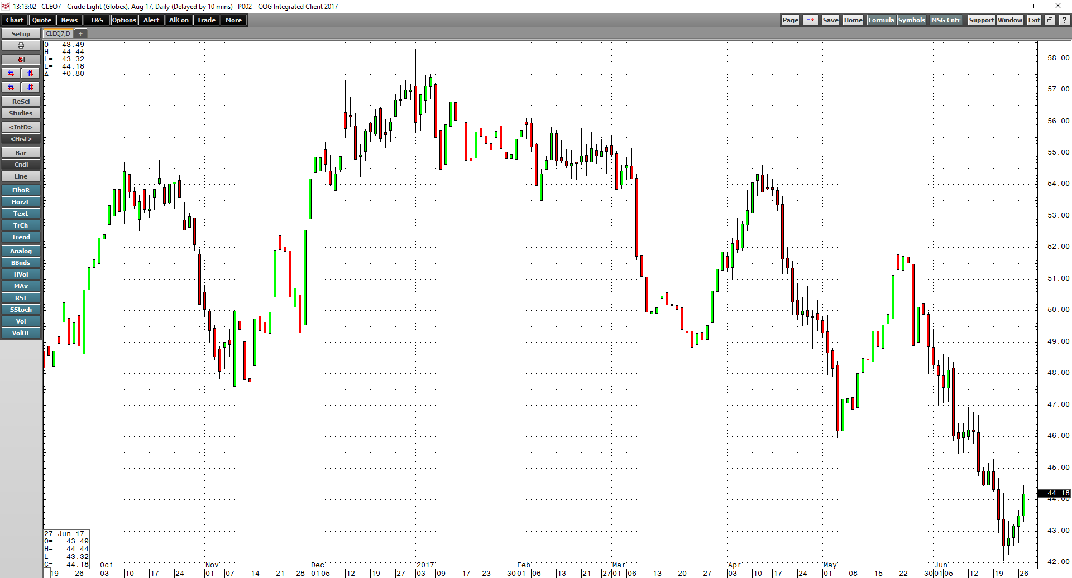The image size is (1072, 578).
Task: Open the Symbols tool
Action: coord(911,20)
